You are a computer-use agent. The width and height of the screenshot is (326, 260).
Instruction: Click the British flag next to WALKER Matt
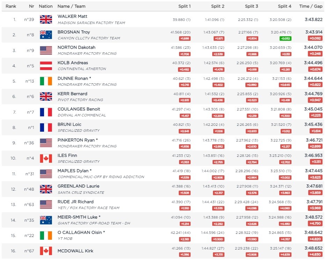click(x=46, y=20)
